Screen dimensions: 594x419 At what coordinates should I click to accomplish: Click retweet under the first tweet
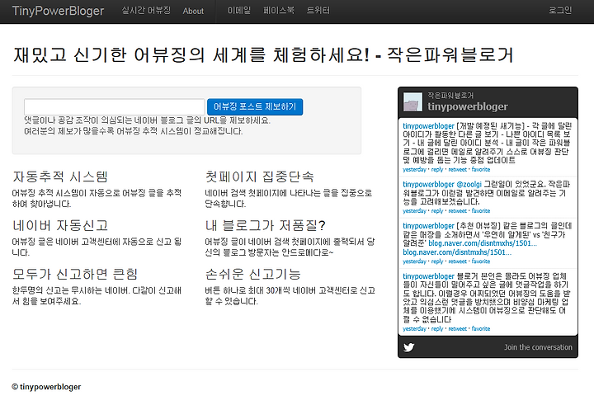458,169
